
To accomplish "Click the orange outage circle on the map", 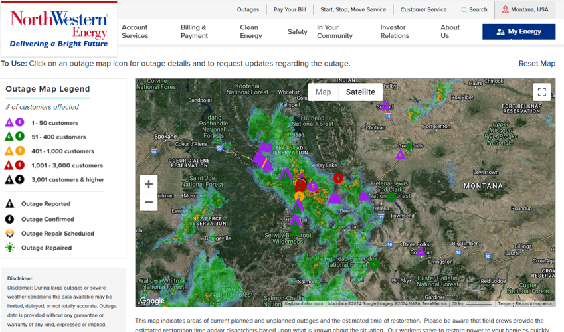I will click(299, 197).
